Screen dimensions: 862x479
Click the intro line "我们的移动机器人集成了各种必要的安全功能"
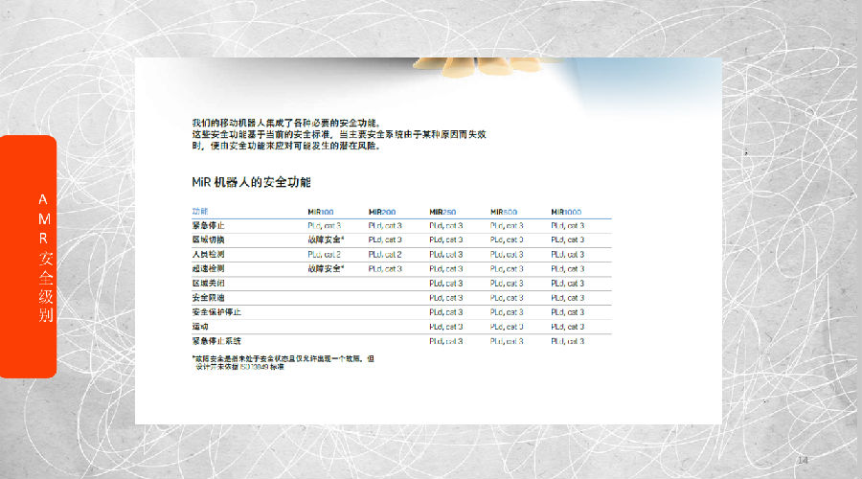pyautogui.click(x=285, y=123)
